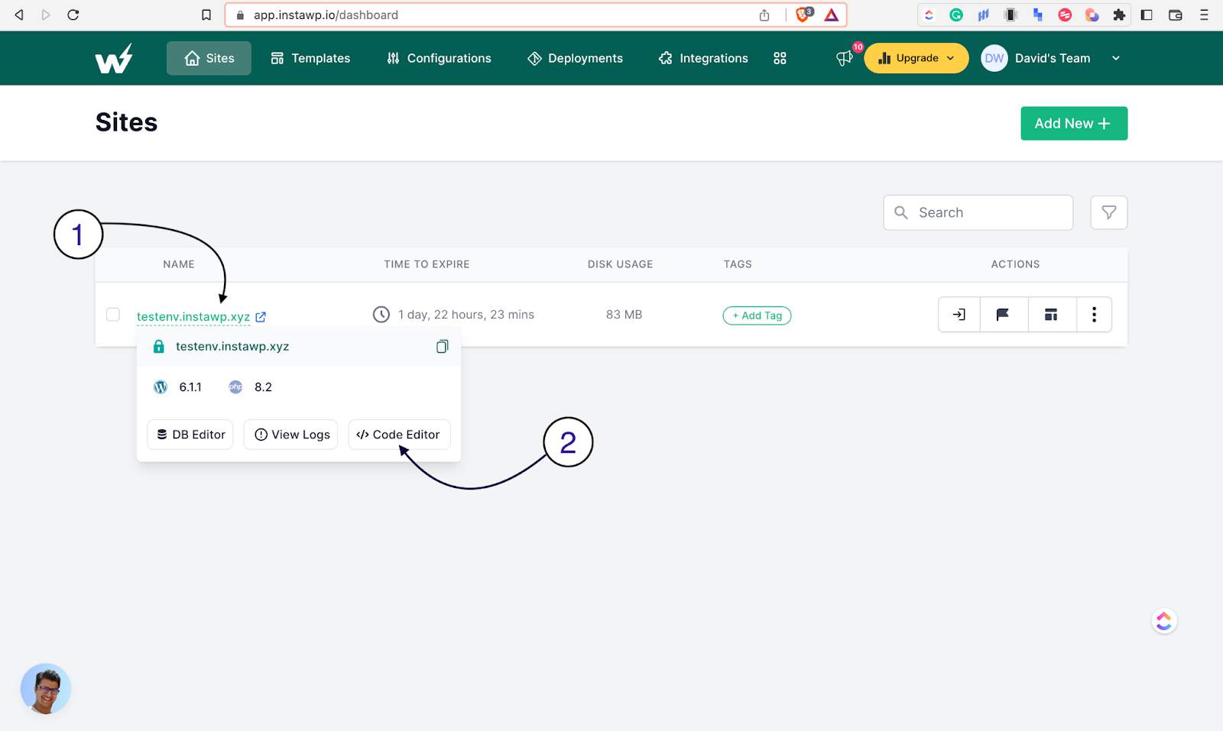This screenshot has width=1223, height=731.
Task: Focus the Search sites input field
Action: point(978,212)
